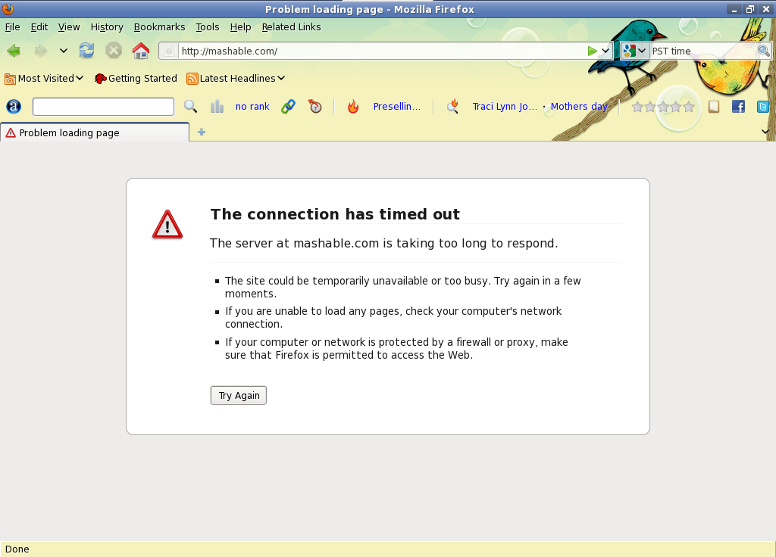Click the Wayback clock icon
Image resolution: width=776 pixels, height=557 pixels.
[x=314, y=106]
